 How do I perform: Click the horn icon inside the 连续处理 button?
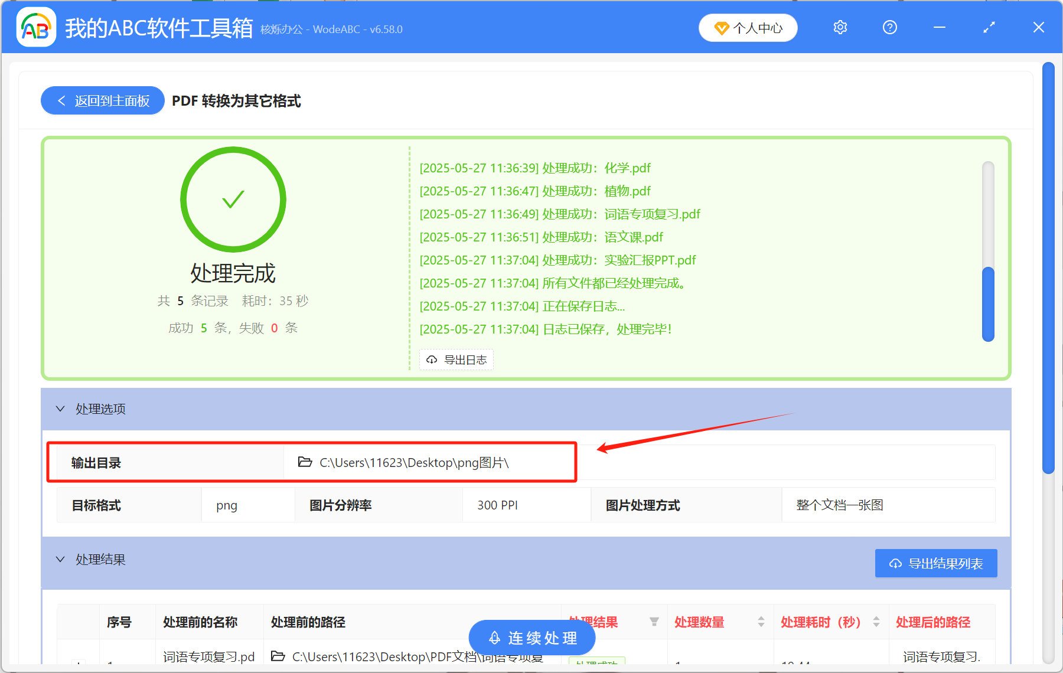(494, 638)
